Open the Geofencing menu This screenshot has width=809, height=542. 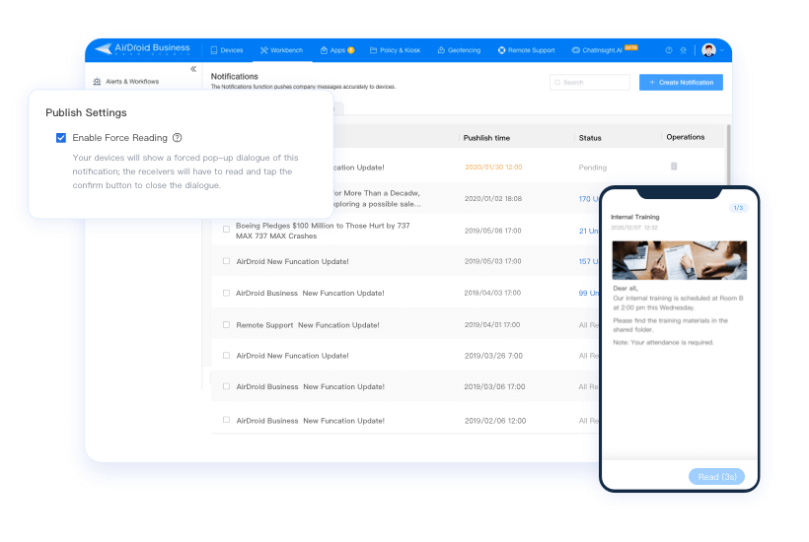click(x=459, y=50)
